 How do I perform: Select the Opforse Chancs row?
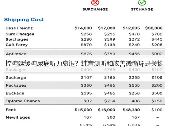[84, 101]
